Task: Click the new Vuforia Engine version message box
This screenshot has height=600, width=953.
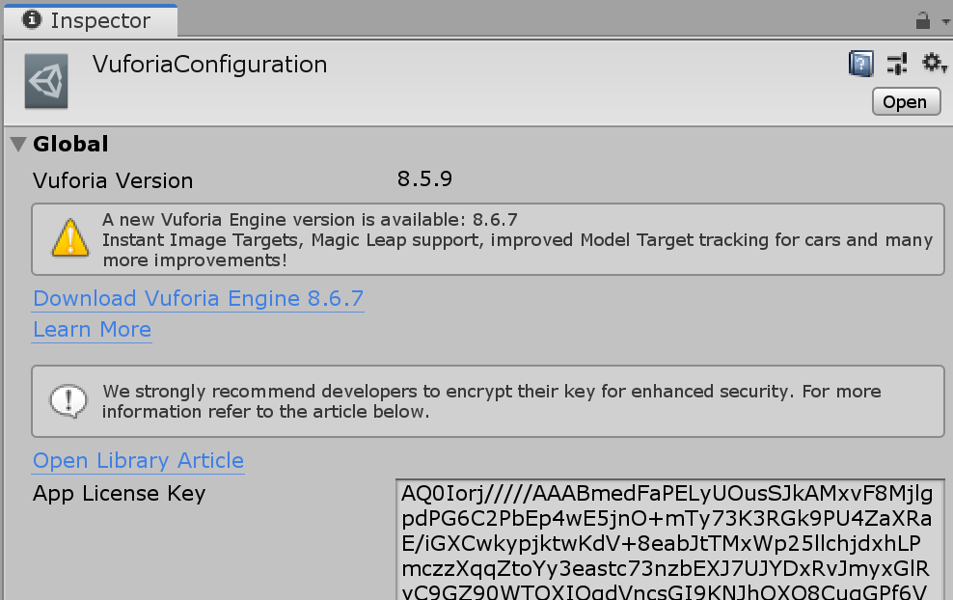Action: click(488, 239)
